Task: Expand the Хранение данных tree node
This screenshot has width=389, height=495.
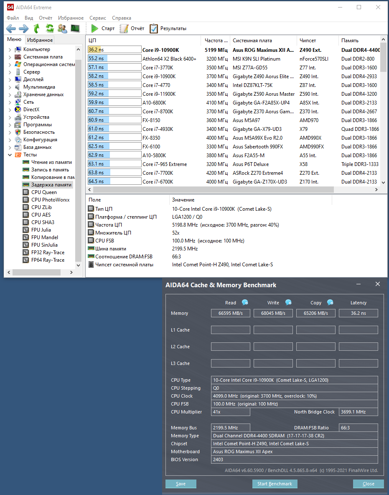Action: [x=10, y=95]
